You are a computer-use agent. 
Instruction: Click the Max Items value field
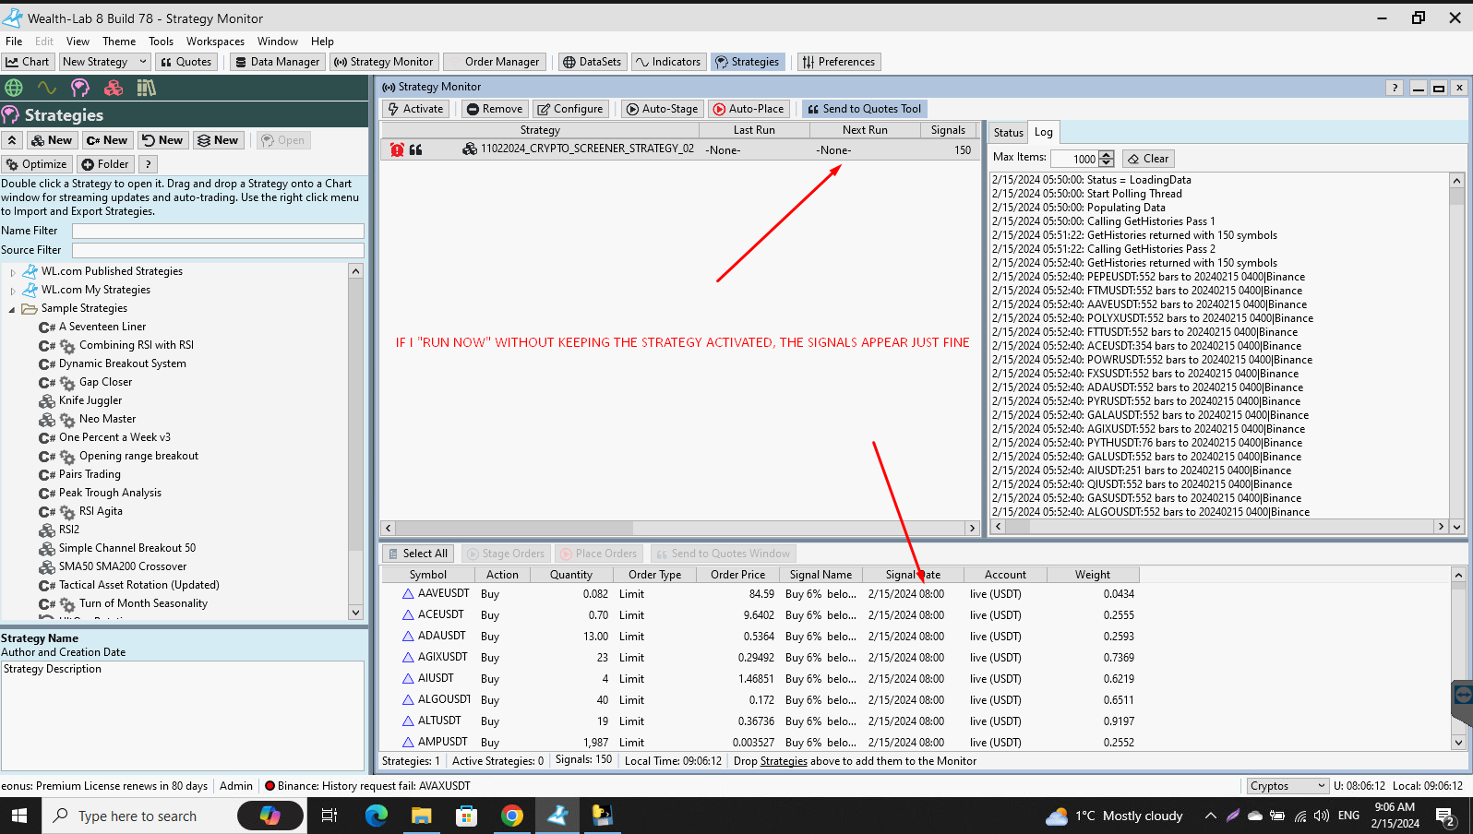coord(1074,159)
